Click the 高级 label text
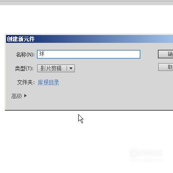173x173 pixels. click(x=16, y=96)
